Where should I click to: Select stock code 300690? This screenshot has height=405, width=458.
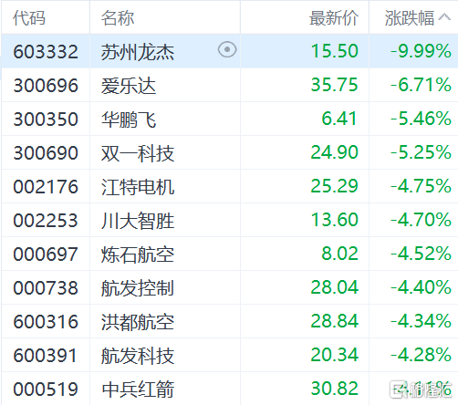pyautogui.click(x=46, y=152)
